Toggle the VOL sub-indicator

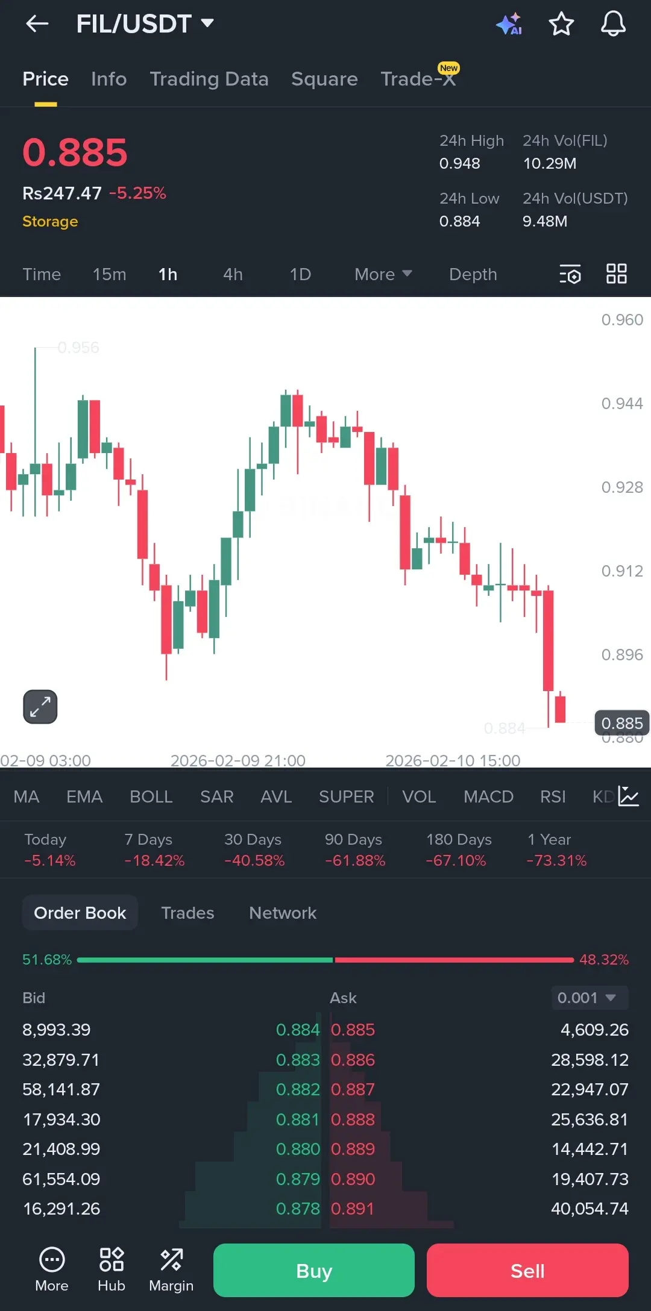[419, 796]
